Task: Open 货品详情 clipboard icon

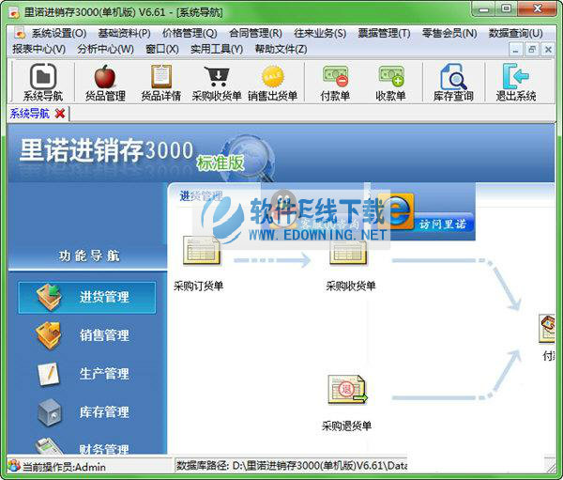Action: [161, 77]
